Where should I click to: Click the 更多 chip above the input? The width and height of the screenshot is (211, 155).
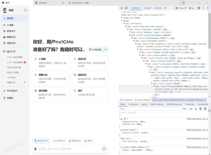[88, 141]
